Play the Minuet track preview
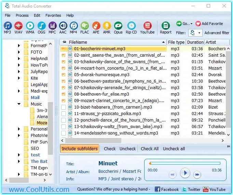 coord(185,173)
